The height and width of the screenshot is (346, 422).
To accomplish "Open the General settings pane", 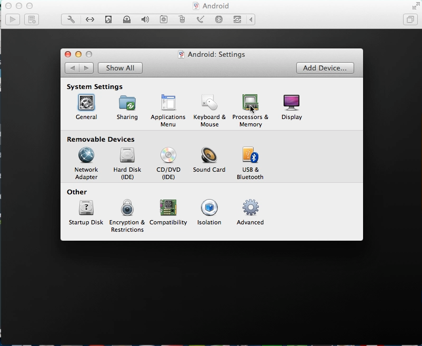I will pyautogui.click(x=86, y=107).
